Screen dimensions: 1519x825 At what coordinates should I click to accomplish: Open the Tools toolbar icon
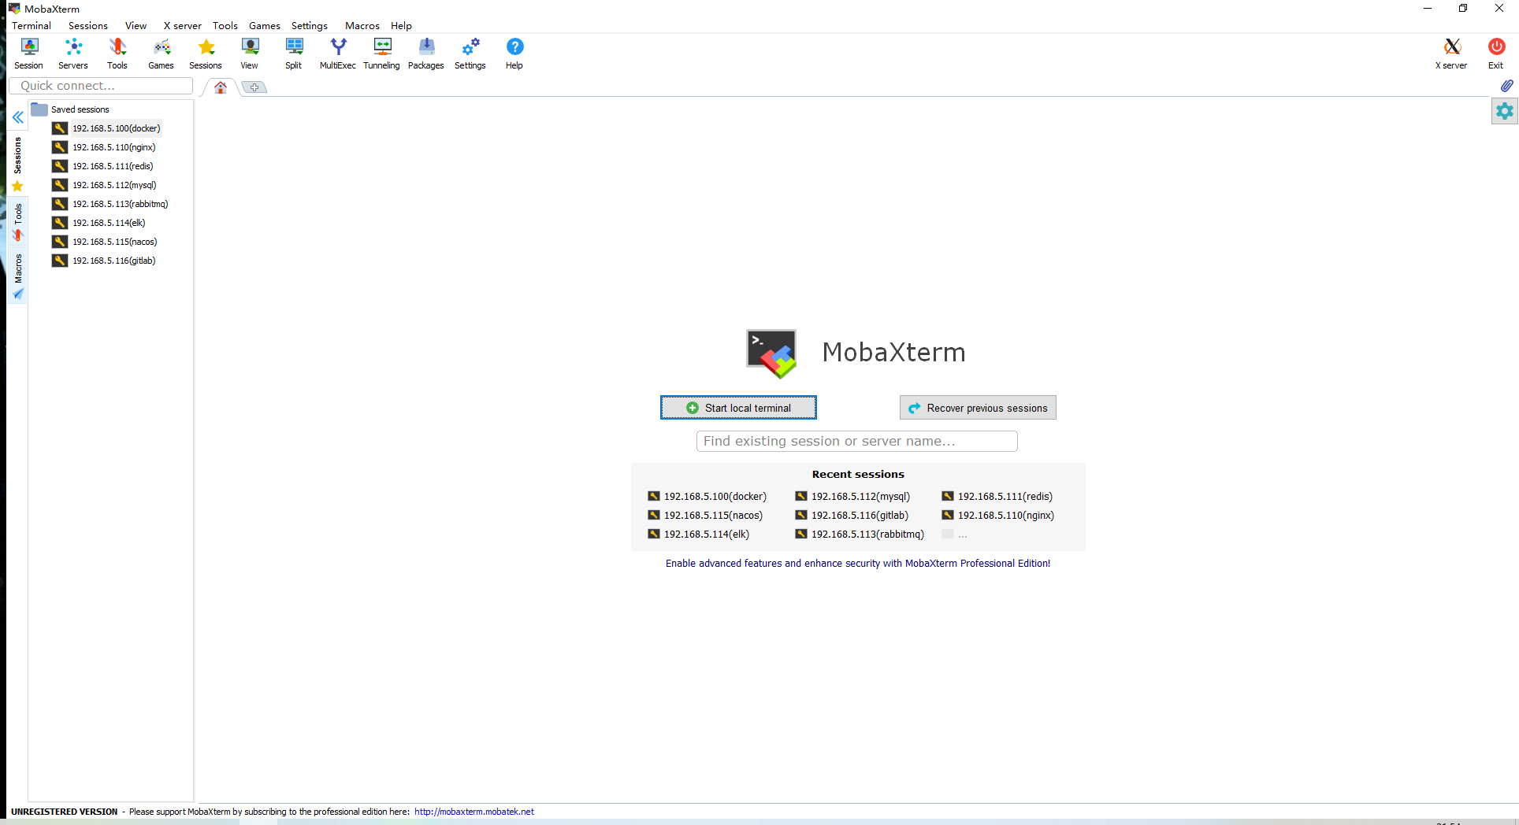[x=117, y=54]
